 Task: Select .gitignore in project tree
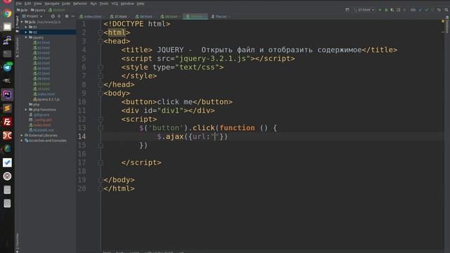click(x=39, y=115)
